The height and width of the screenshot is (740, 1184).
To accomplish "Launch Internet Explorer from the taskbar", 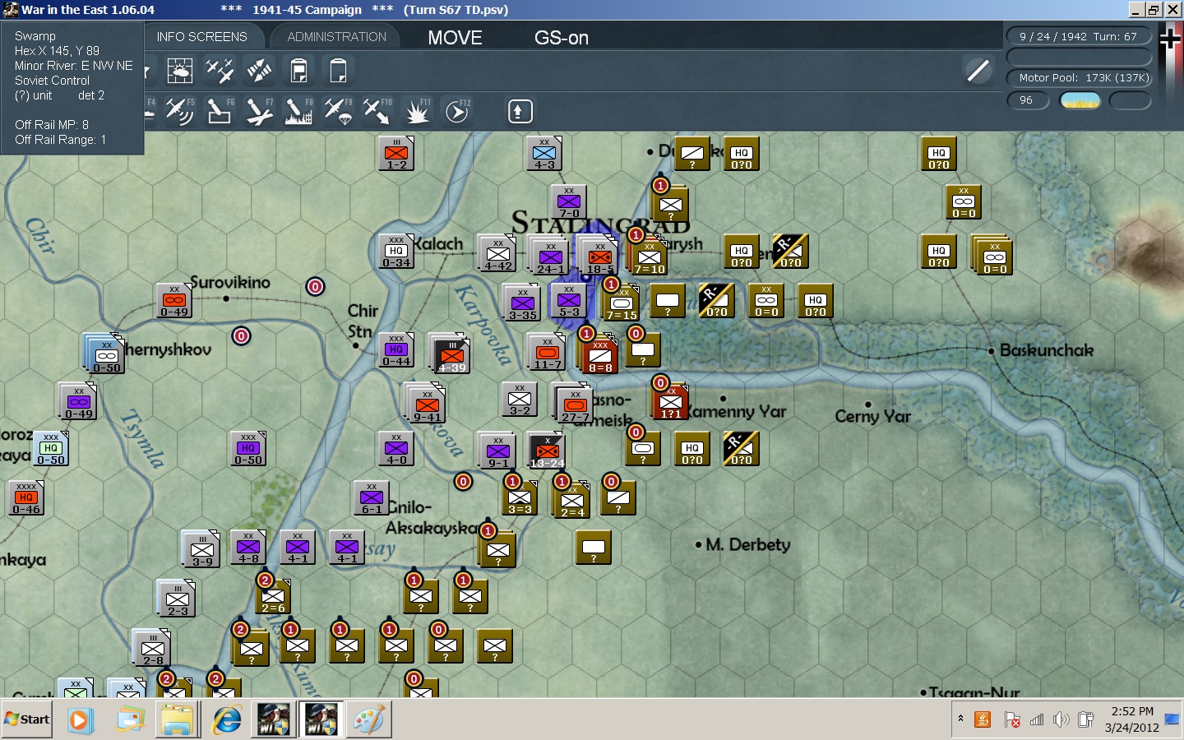I will [x=227, y=720].
